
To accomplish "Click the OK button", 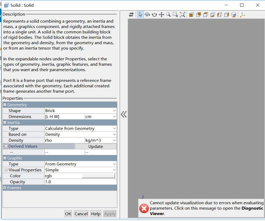I will pyautogui.click(x=68, y=214).
